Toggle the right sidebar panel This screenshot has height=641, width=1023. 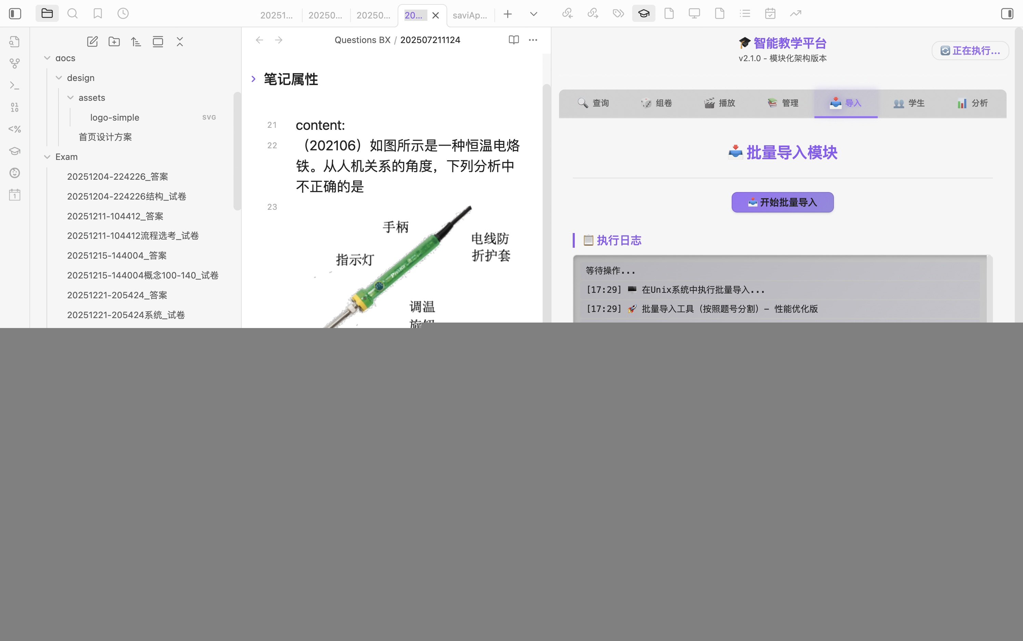pos(1007,14)
